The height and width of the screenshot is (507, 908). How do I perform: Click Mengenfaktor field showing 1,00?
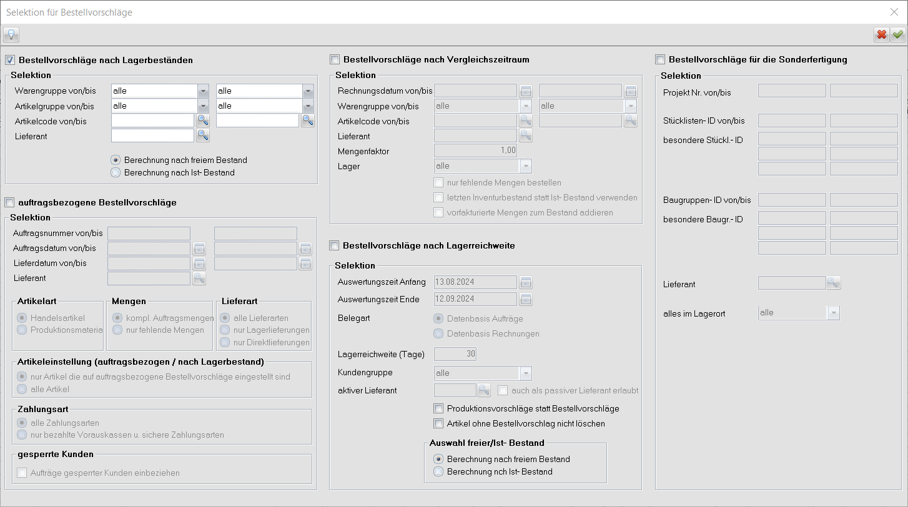[475, 150]
